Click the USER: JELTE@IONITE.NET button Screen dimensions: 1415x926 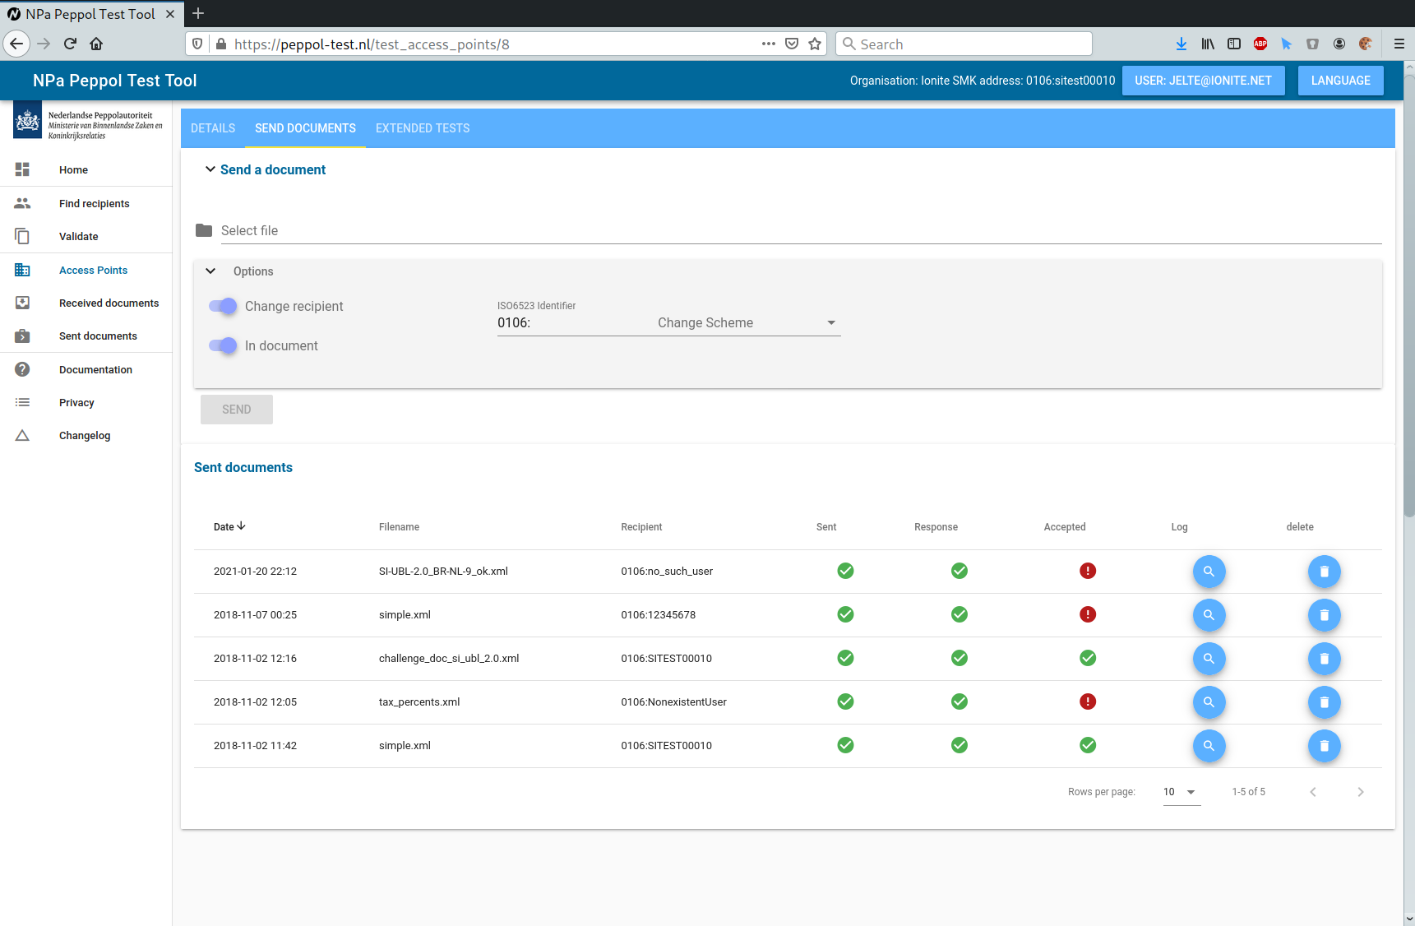pos(1203,81)
